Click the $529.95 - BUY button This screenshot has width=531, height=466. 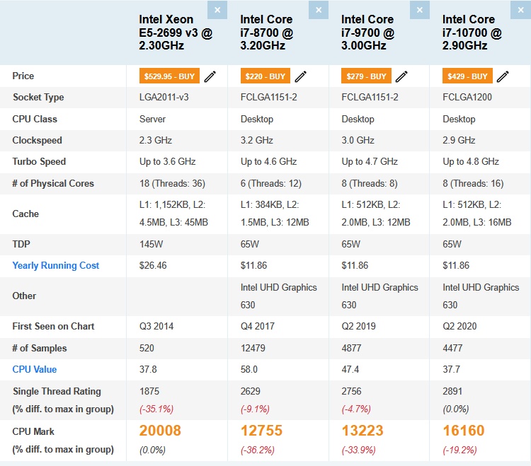pyautogui.click(x=169, y=76)
